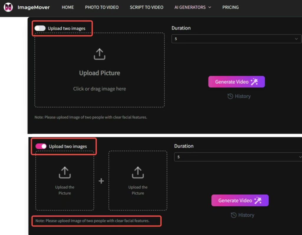Screen dimensions: 302x235
Task: Open the Photo to Video menu item
Action: [102, 7]
